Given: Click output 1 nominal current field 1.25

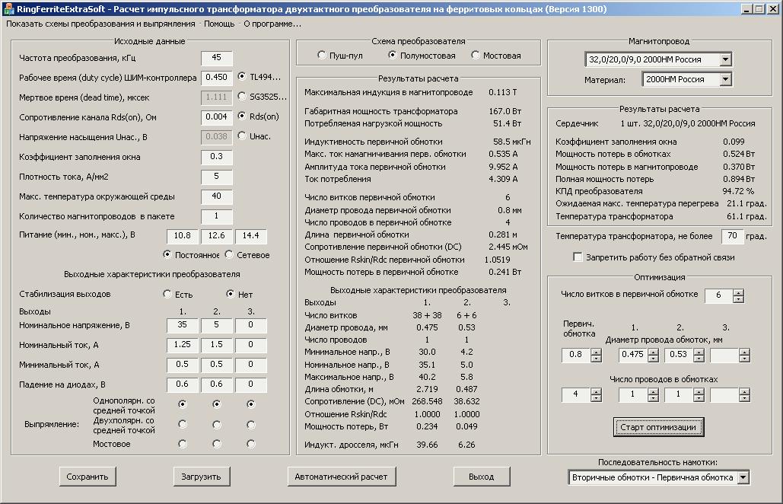Looking at the screenshot, I should (183, 345).
